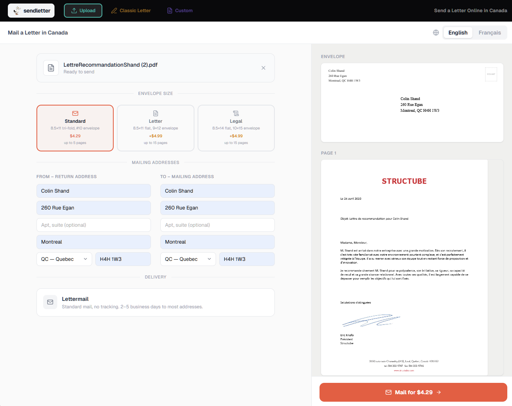The image size is (512, 406).
Task: Click the Lettermail delivery envelope icon
Action: [x=50, y=302]
